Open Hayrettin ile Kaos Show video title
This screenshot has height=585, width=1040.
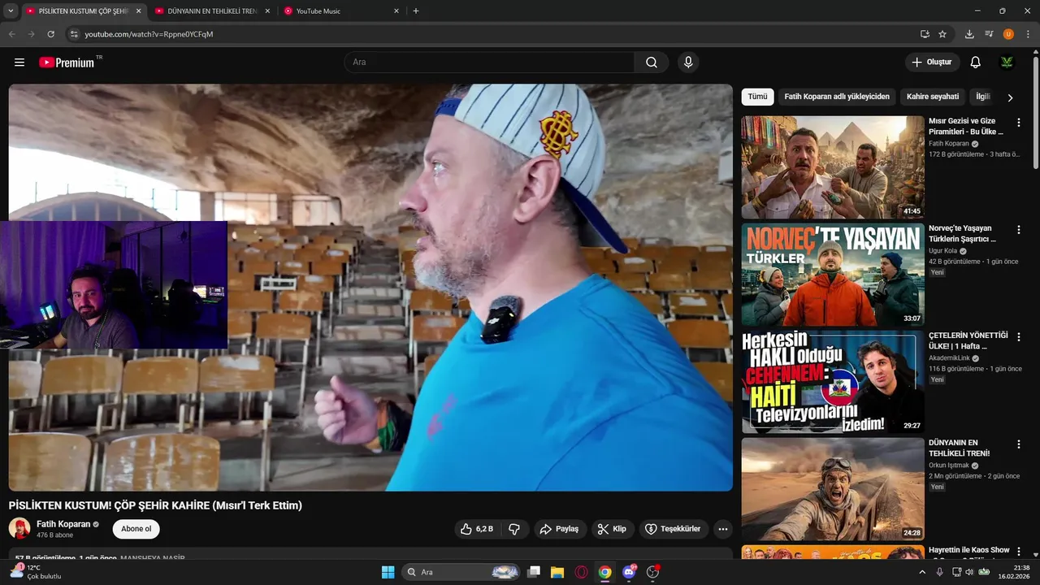tap(969, 550)
